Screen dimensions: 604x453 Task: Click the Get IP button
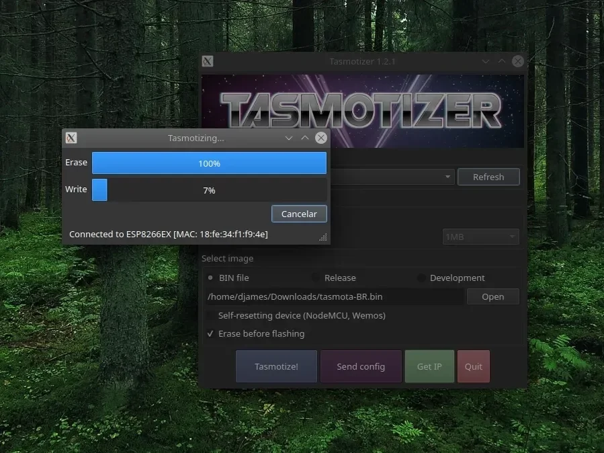point(429,366)
